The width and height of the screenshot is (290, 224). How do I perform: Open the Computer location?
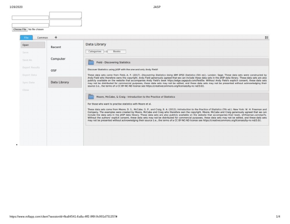(58, 59)
